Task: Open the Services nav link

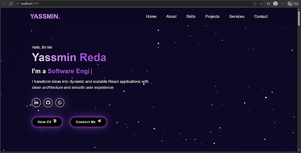Action: [237, 17]
